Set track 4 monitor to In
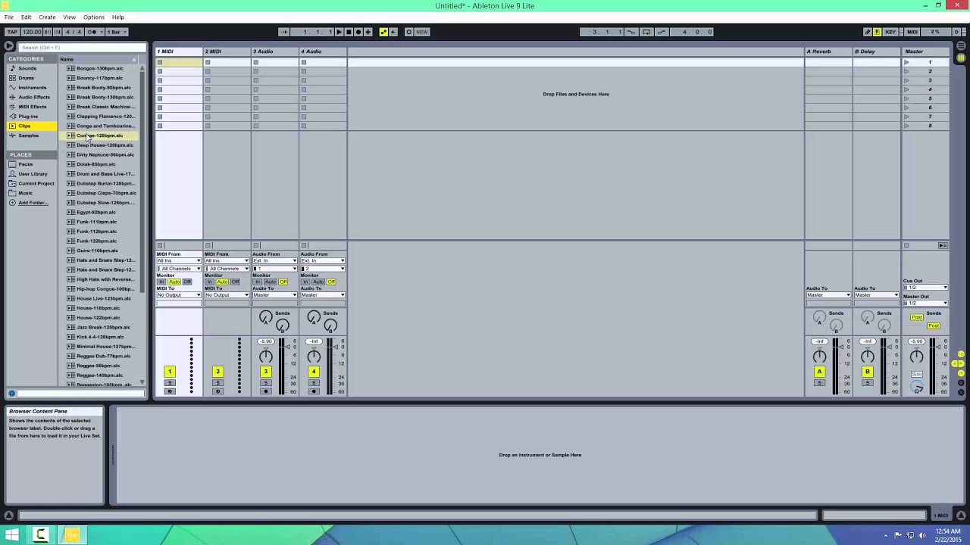The width and height of the screenshot is (970, 545). [305, 282]
